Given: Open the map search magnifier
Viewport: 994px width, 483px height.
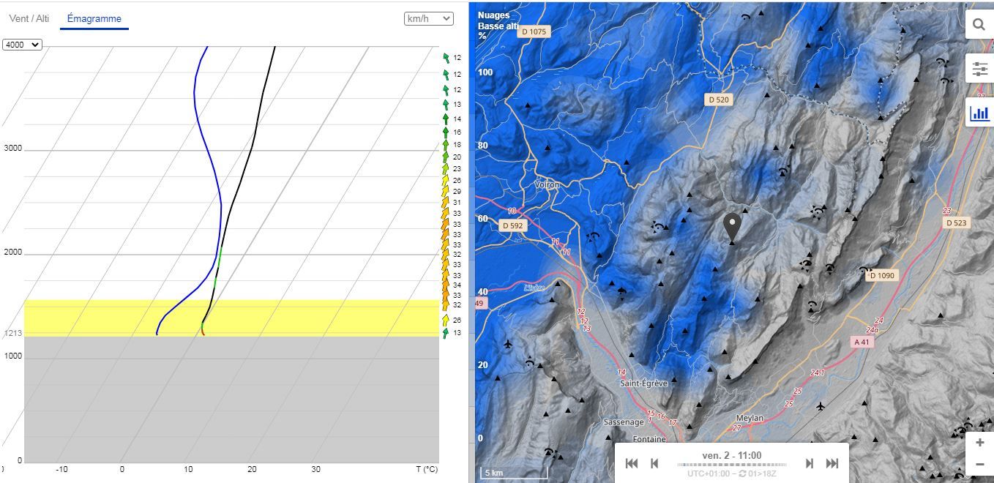Looking at the screenshot, I should 979,25.
